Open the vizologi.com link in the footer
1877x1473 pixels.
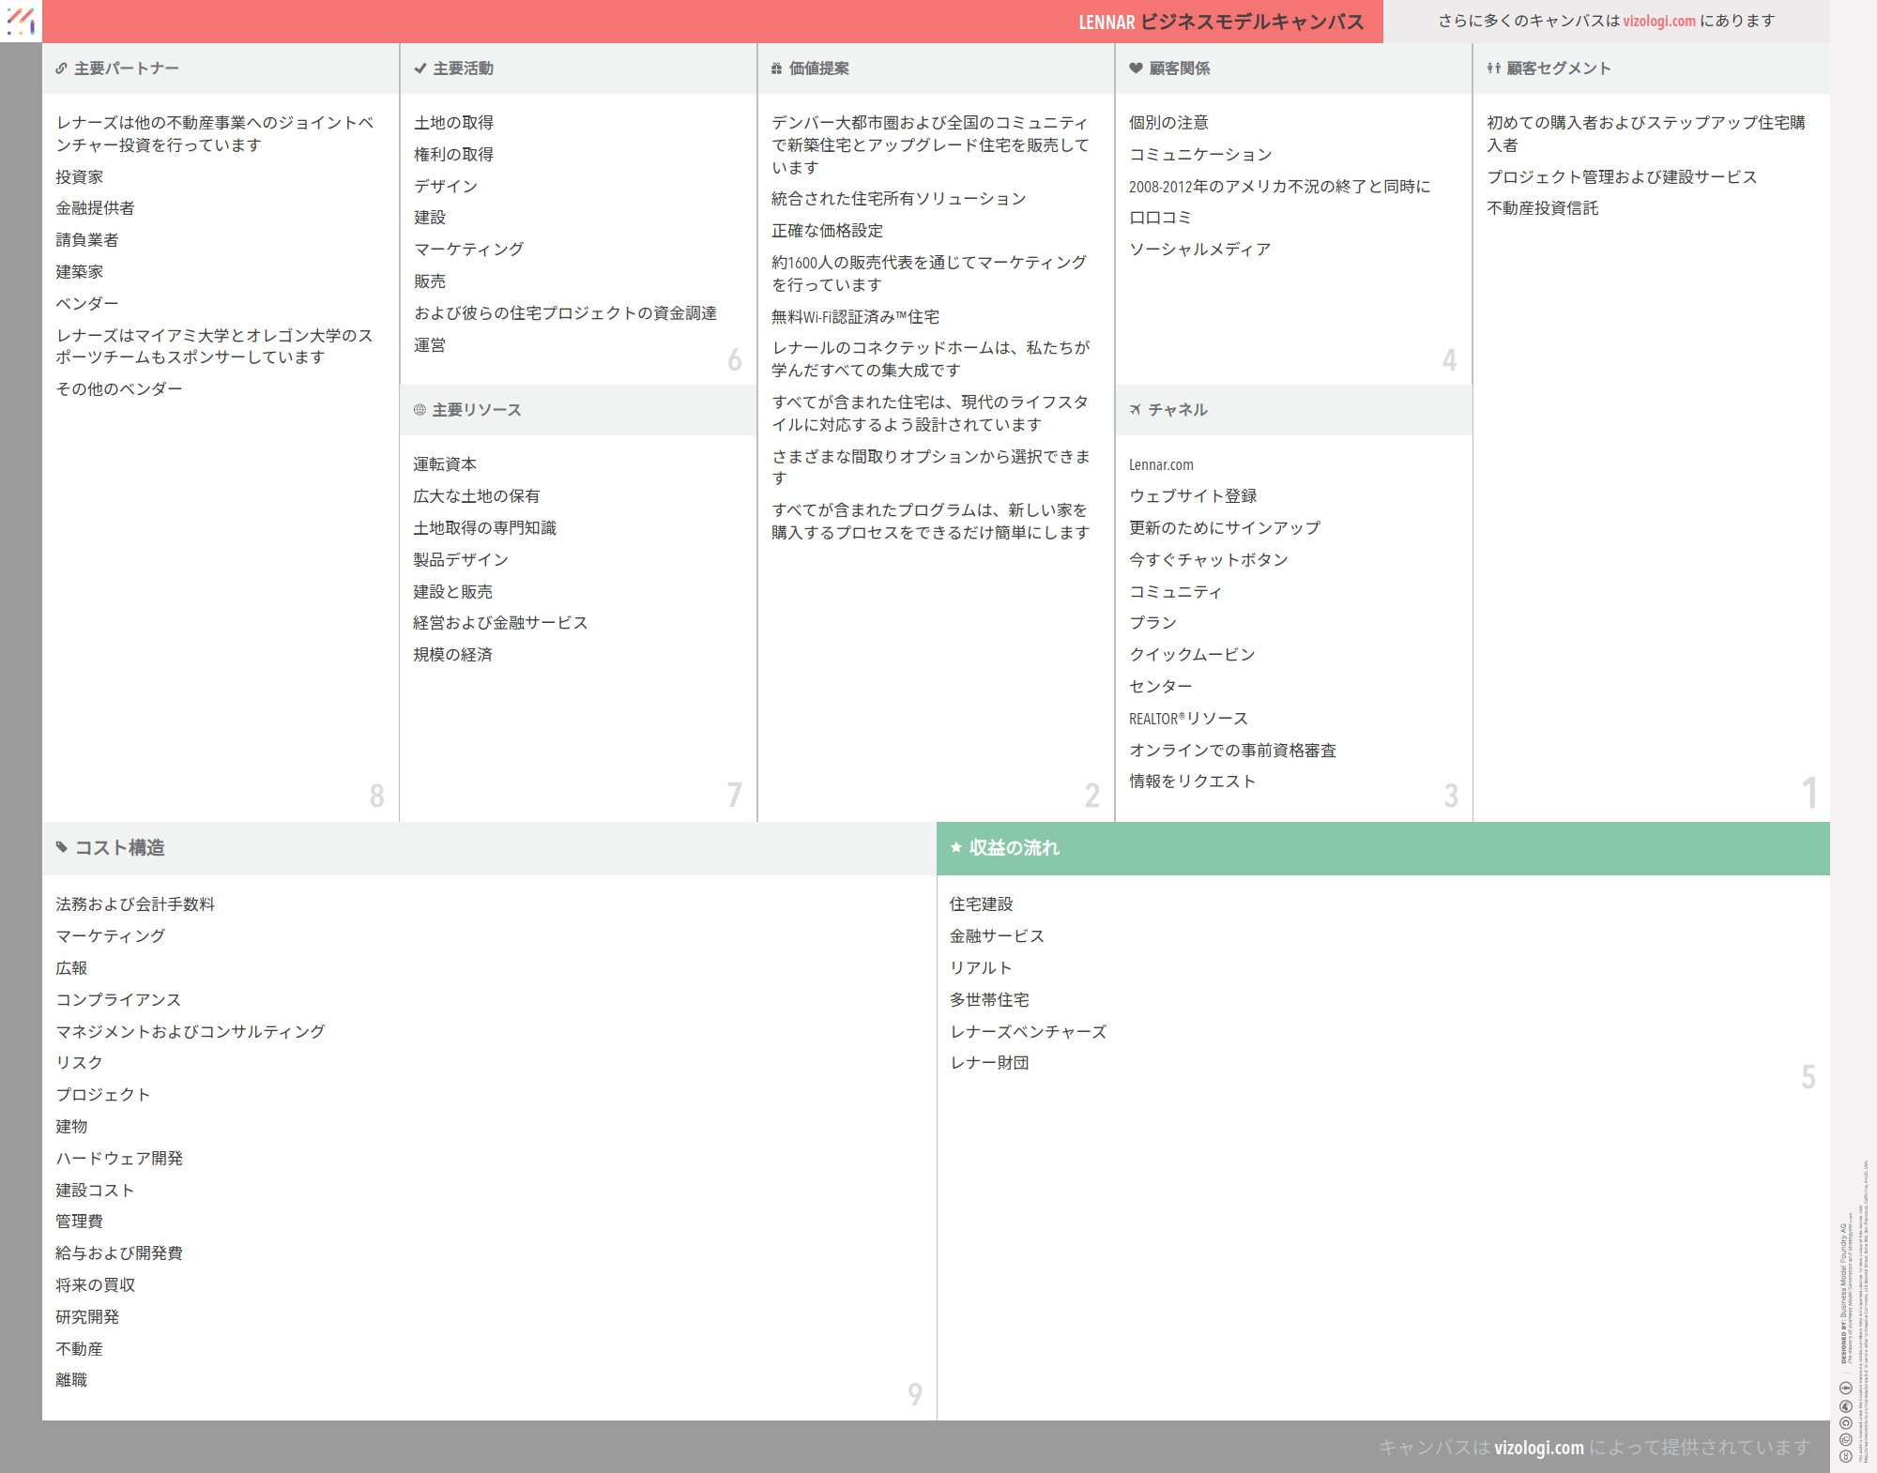point(1538,1447)
